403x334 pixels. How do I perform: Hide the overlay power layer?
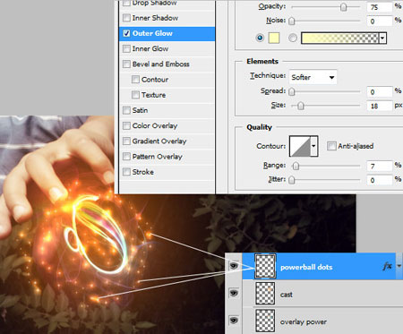(234, 321)
